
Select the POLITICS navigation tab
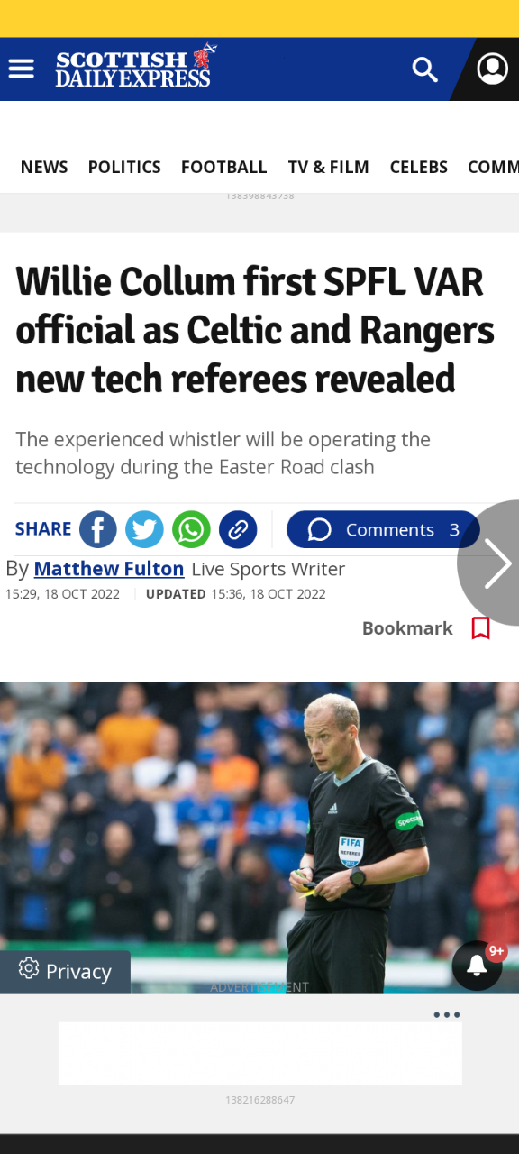tap(124, 167)
